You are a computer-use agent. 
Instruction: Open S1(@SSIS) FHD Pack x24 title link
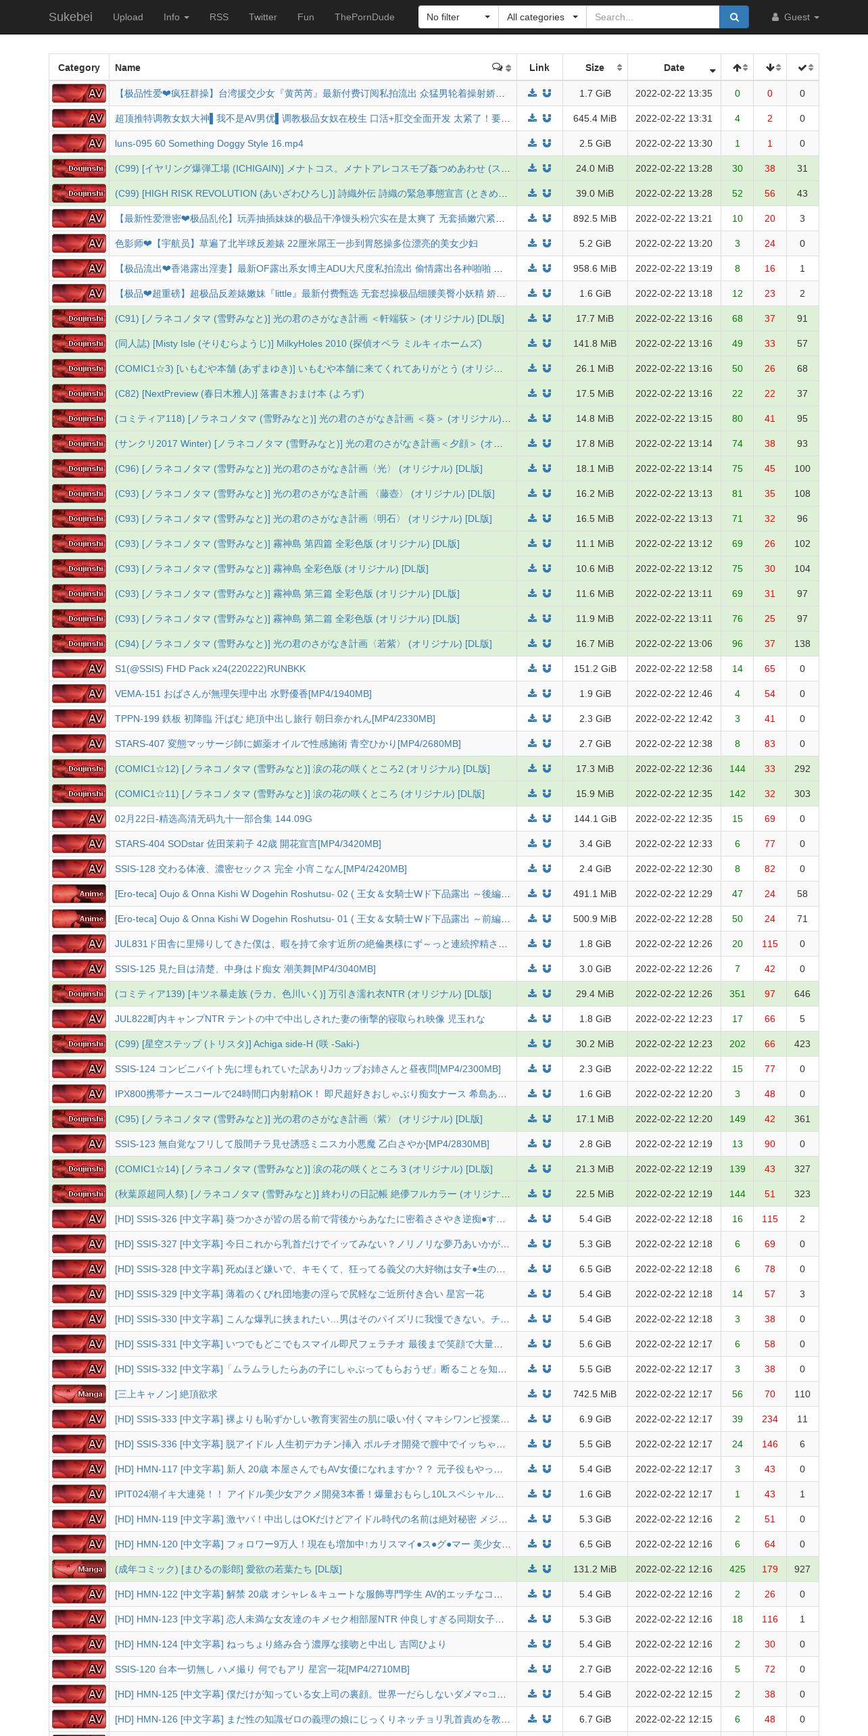pos(210,669)
